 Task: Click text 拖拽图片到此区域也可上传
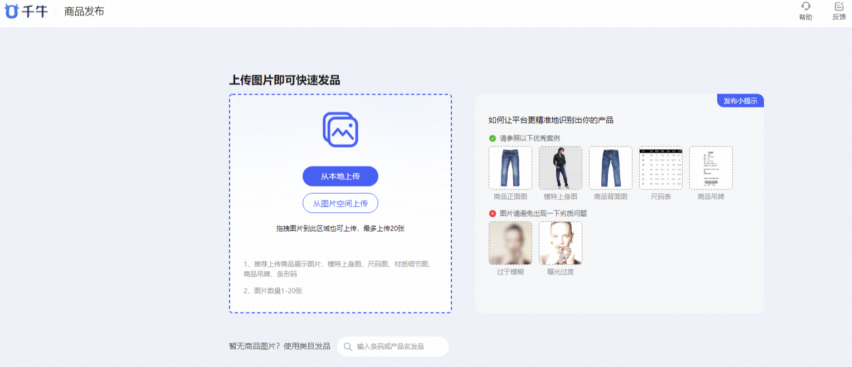click(318, 228)
